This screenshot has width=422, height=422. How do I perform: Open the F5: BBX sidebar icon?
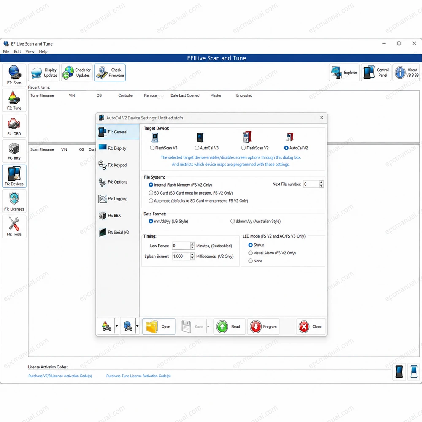pos(14,151)
